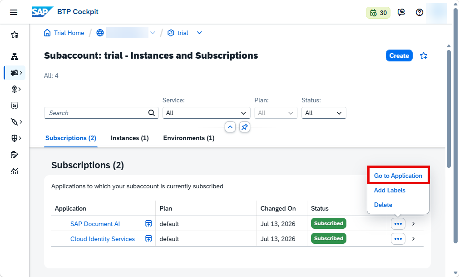Open the help question mark icon
Screen dimensions: 459x277
pyautogui.click(x=420, y=12)
